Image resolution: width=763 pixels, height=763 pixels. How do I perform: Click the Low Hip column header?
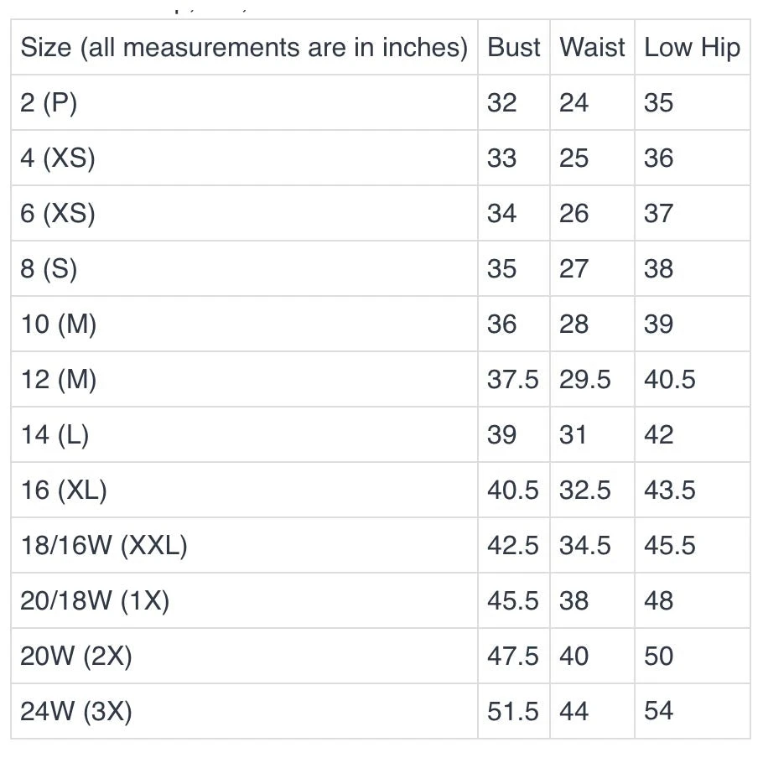692,48
